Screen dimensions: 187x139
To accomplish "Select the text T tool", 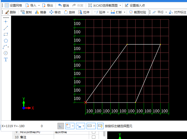I will (x=6, y=60).
